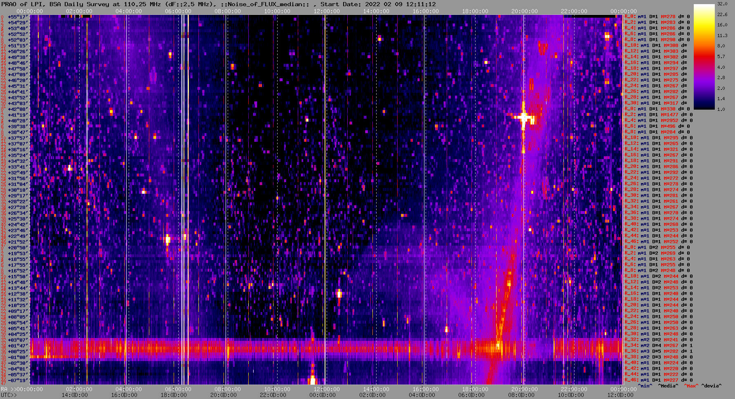The height and width of the screenshot is (399, 735).
Task: Click the +48°46' declination label
Action: (18, 63)
